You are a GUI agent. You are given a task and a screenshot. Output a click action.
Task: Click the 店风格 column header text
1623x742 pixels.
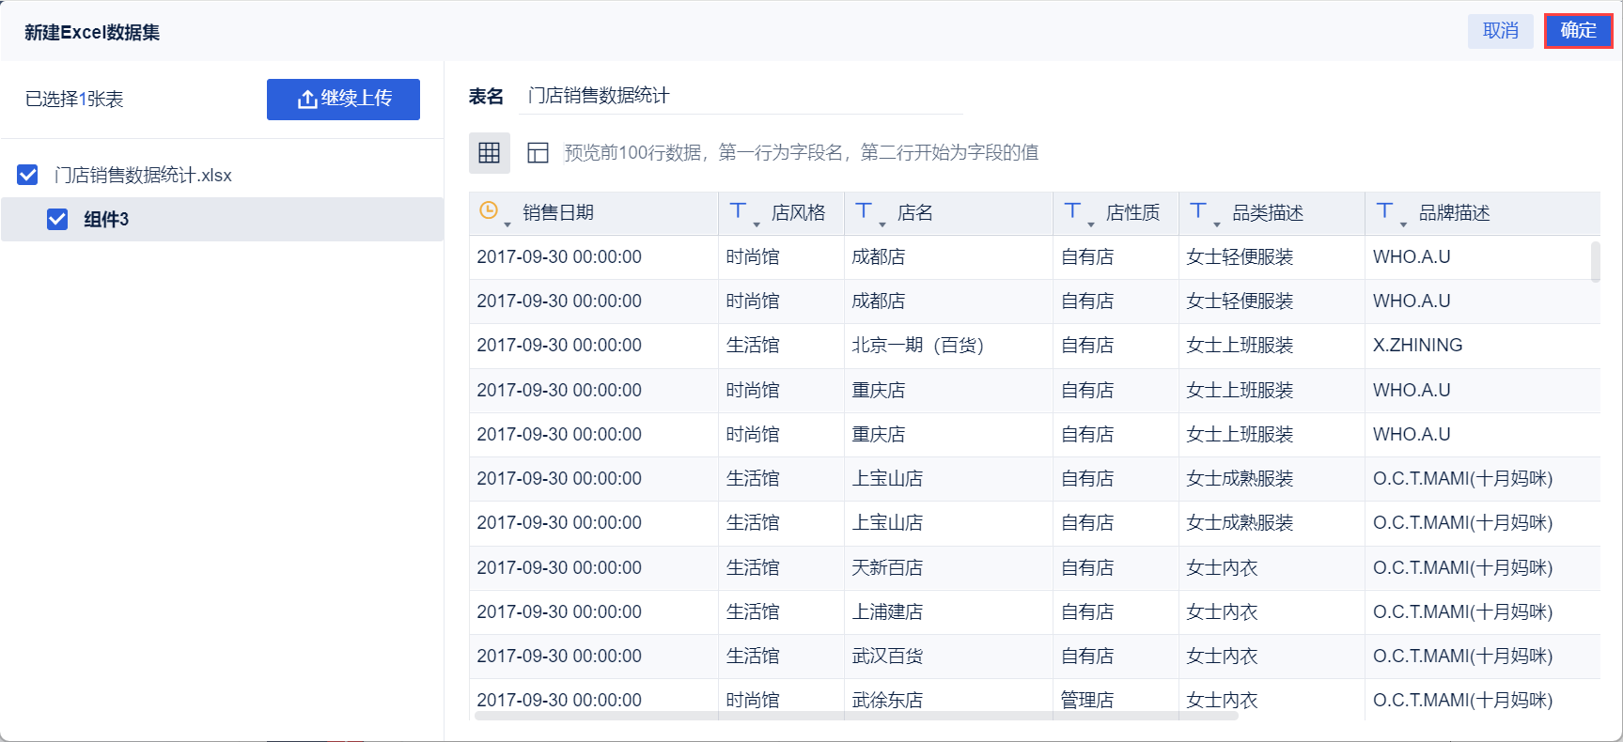798,213
